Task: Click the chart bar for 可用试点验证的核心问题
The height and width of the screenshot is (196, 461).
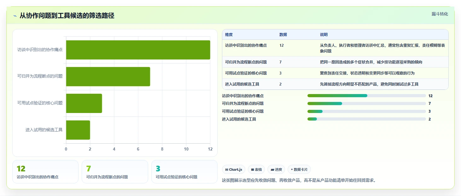Action: point(84,103)
